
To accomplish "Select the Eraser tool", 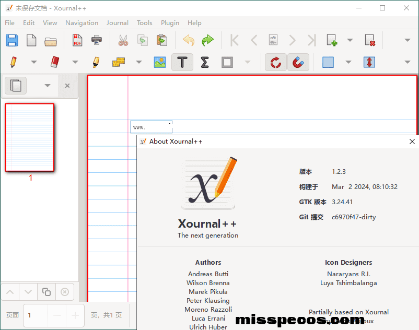I will coord(55,62).
